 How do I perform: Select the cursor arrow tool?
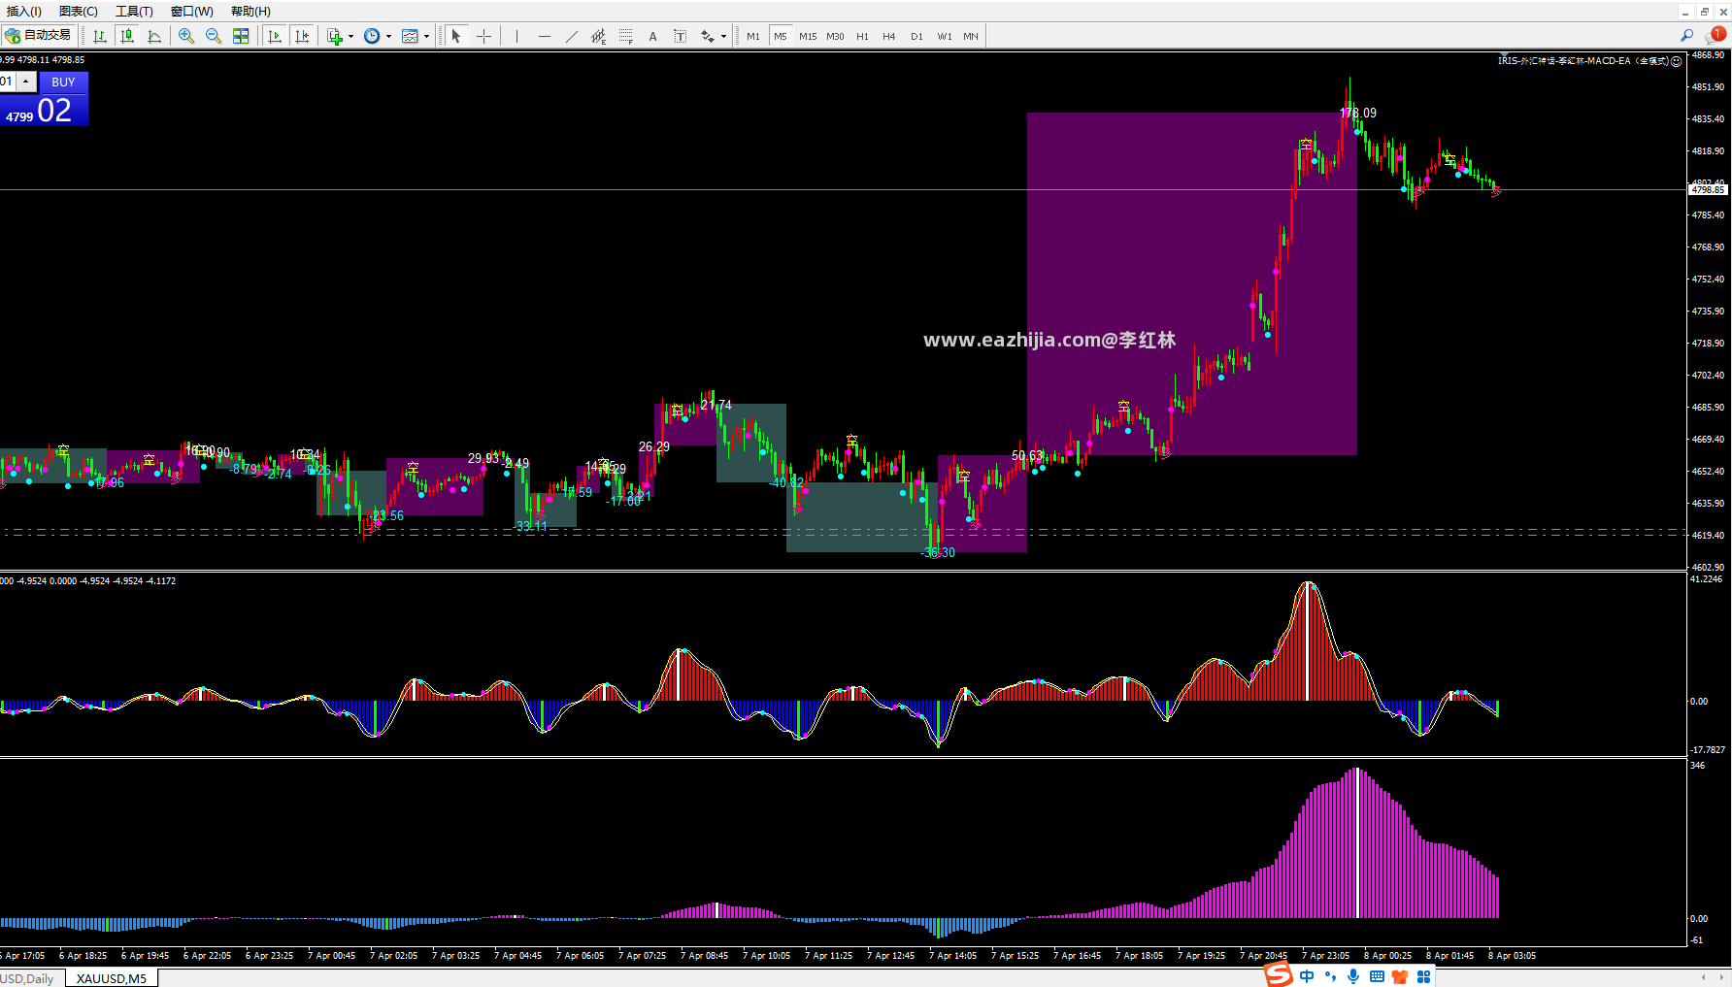[x=456, y=36]
